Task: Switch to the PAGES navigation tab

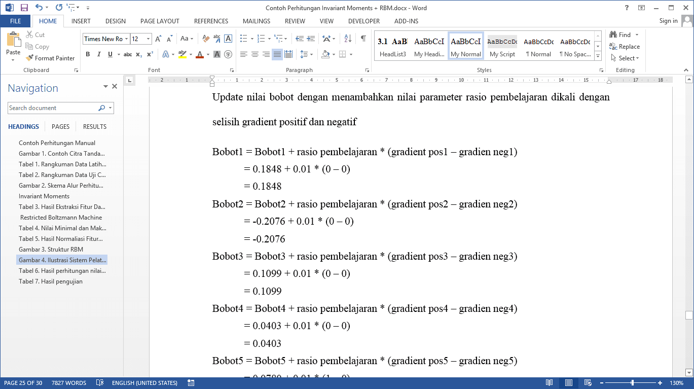Action: [x=61, y=127]
